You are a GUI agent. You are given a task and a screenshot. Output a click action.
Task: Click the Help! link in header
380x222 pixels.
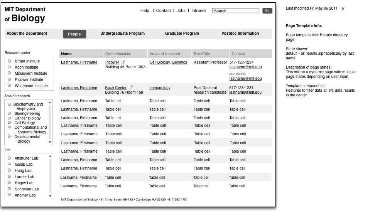click(x=145, y=11)
